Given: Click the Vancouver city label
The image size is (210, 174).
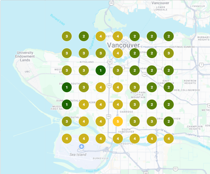Looking at the screenshot, I should pos(123,45).
